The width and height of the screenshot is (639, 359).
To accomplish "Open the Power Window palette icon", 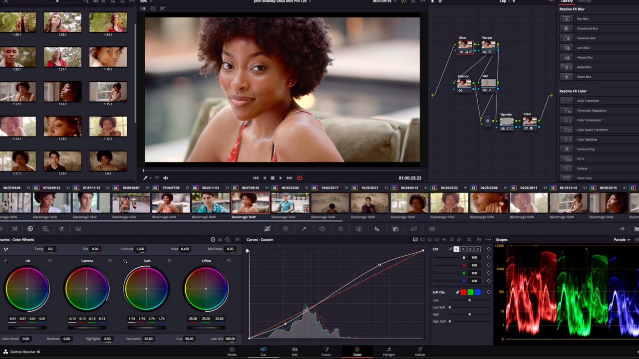I will point(322,229).
